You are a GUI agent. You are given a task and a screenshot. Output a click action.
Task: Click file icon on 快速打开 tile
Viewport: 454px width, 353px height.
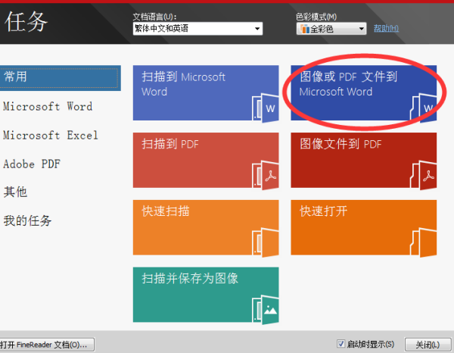coord(423,242)
